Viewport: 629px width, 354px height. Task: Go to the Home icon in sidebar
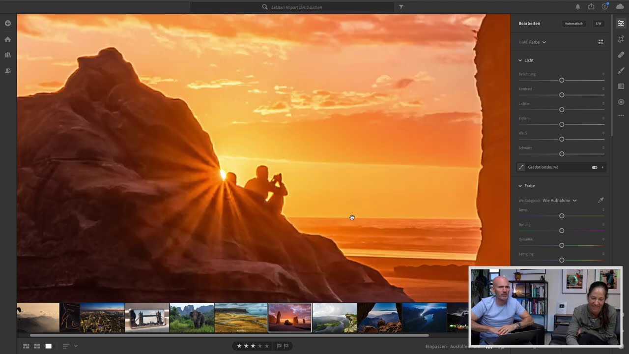pos(8,39)
